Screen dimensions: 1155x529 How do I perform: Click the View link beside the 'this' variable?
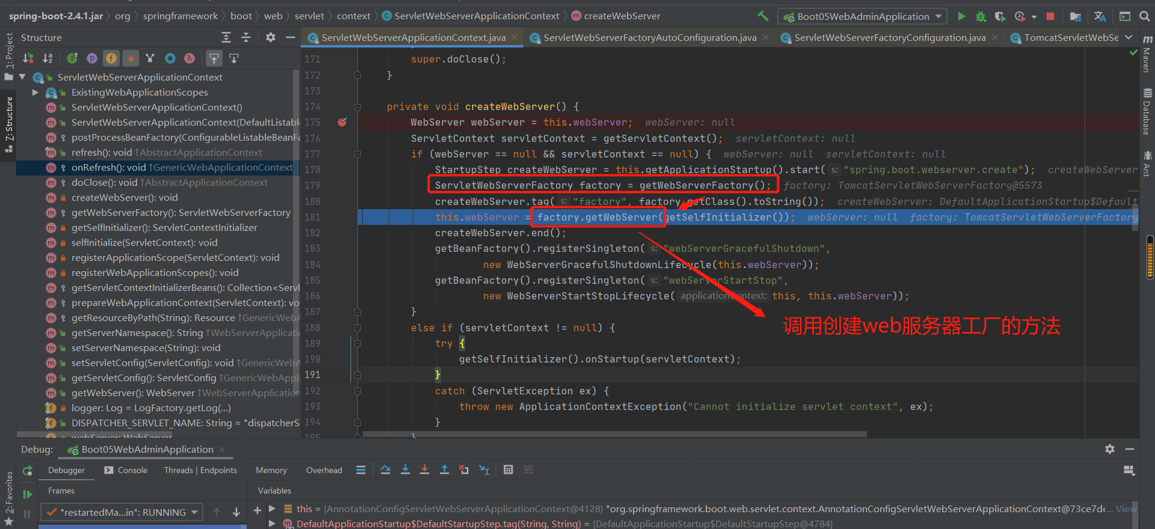[x=1126, y=509]
